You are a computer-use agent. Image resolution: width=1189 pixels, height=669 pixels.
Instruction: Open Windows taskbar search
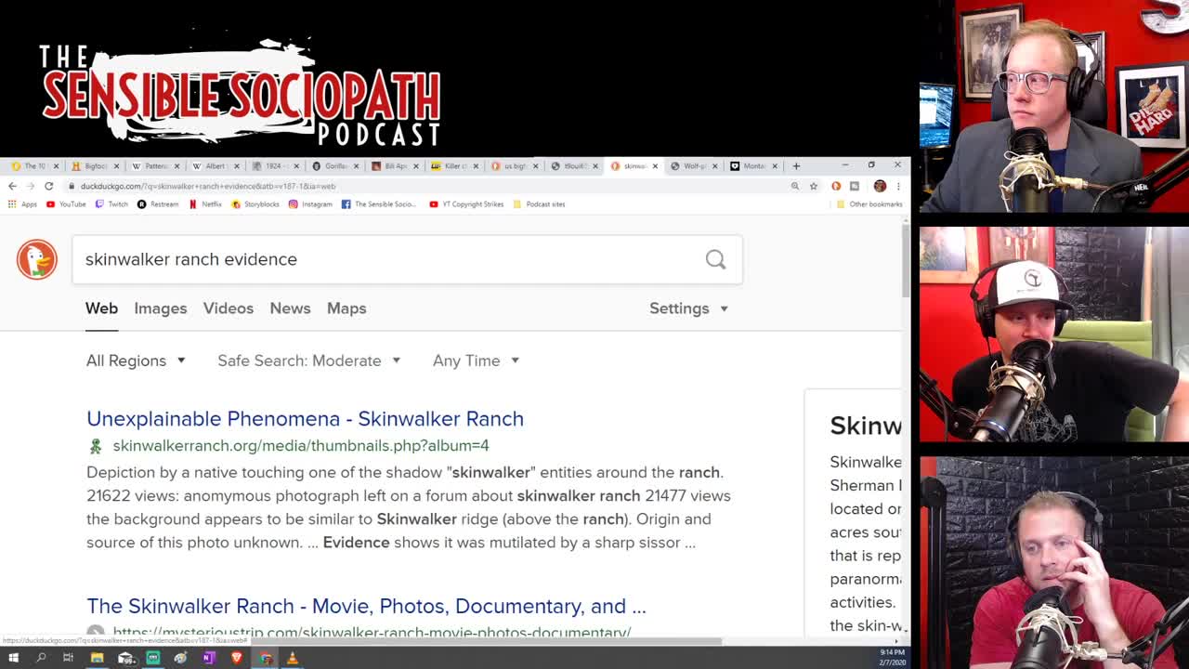(41, 658)
